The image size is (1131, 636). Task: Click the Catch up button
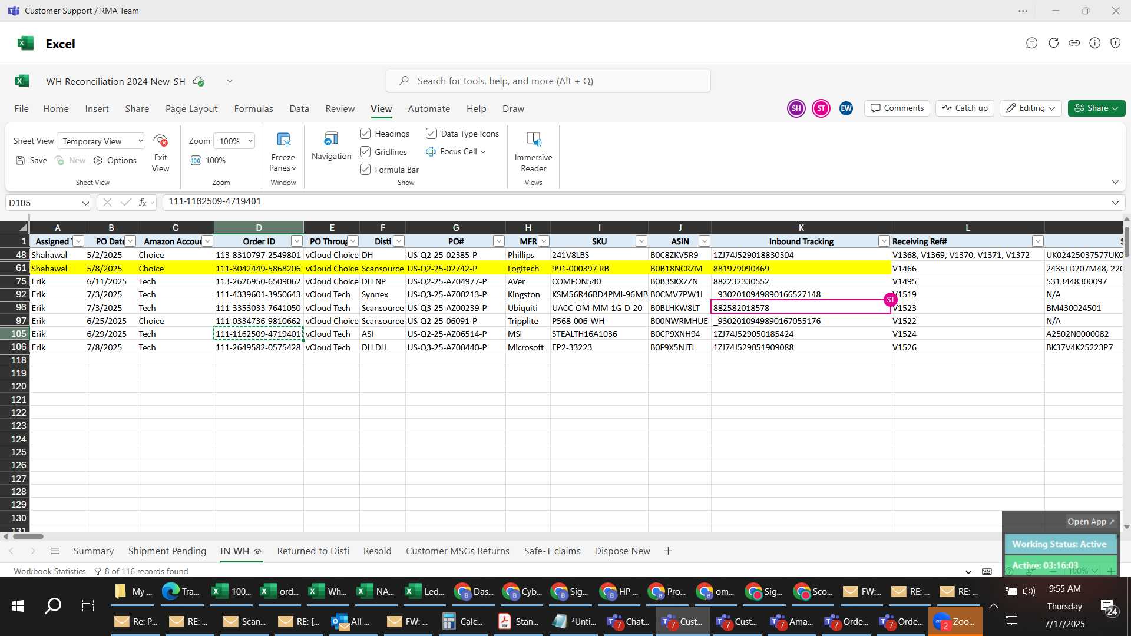[x=964, y=108]
